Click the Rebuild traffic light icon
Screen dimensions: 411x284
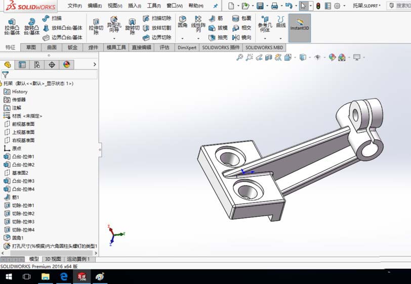pos(318,6)
